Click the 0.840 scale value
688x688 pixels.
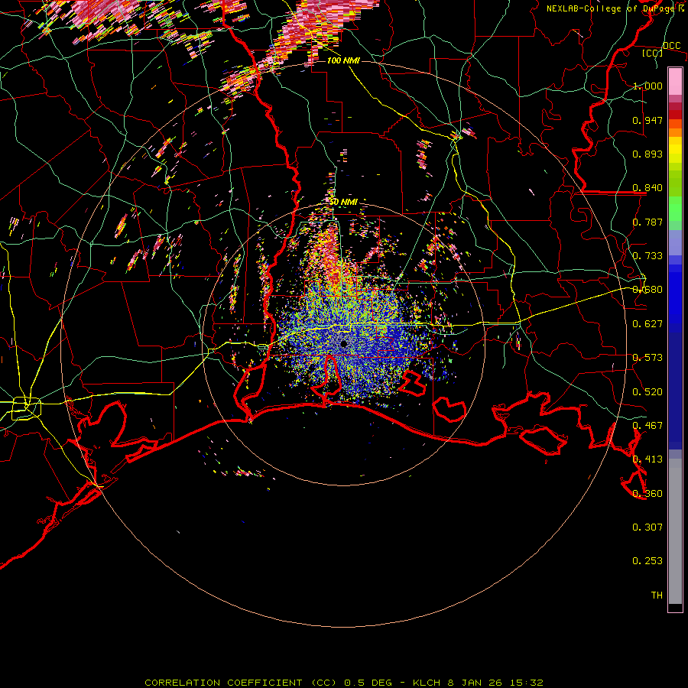647,188
